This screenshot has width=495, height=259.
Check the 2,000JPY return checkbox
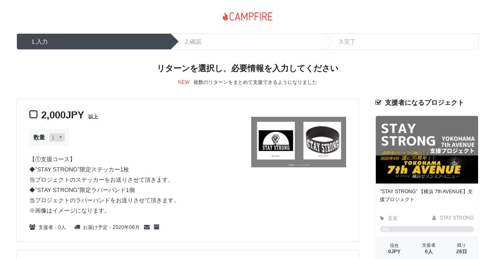pos(33,114)
